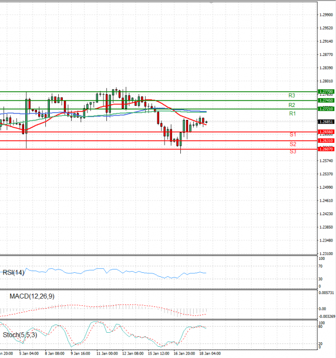Click the 18 Jan 04:00 time label
The height and width of the screenshot is (358, 336).
click(x=210, y=354)
